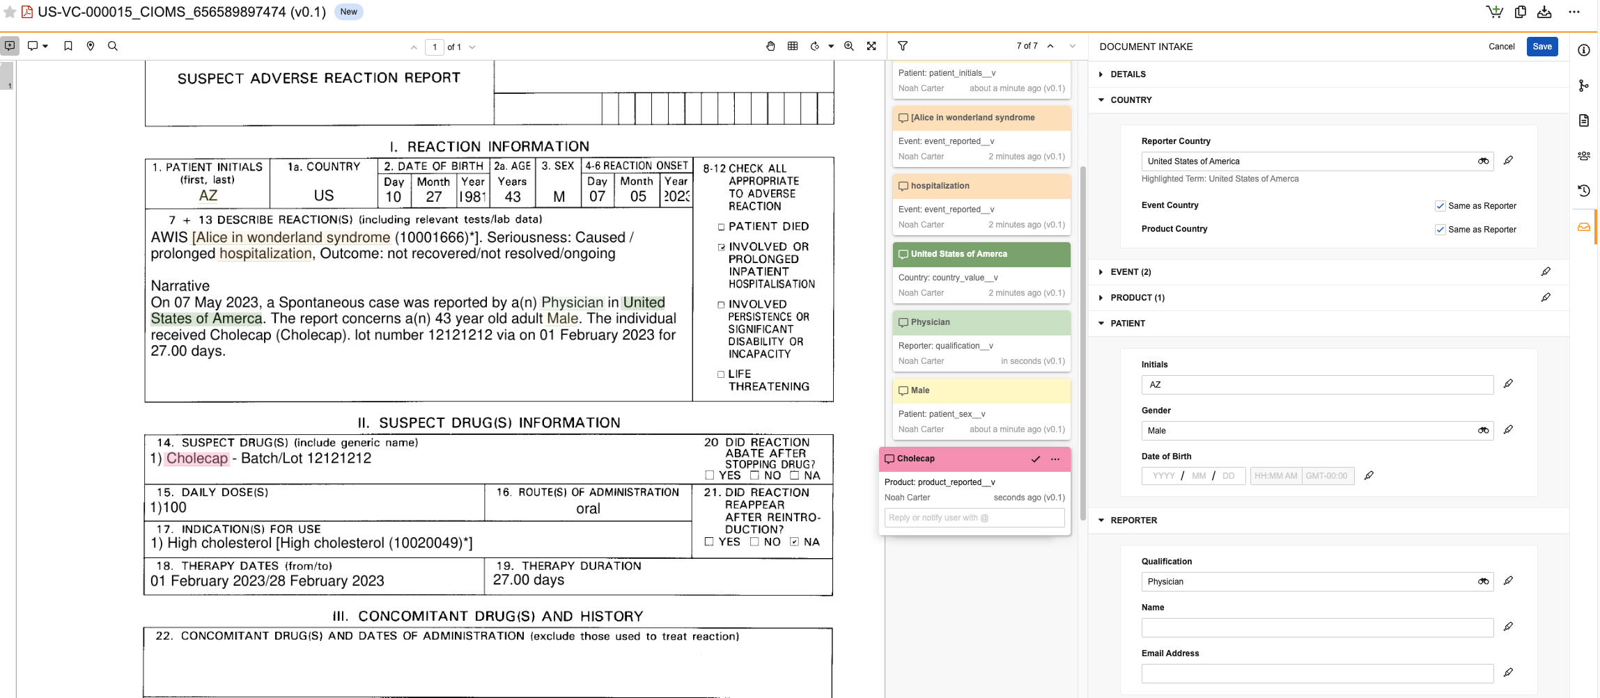The height and width of the screenshot is (698, 1600).
Task: Click the make a copy icon
Action: click(1521, 12)
